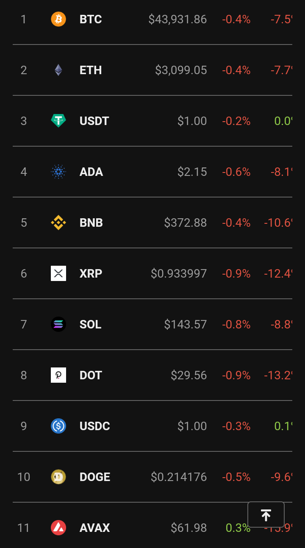Image resolution: width=305 pixels, height=548 pixels.
Task: Select the XRP price $0.933997
Action: [x=179, y=273]
